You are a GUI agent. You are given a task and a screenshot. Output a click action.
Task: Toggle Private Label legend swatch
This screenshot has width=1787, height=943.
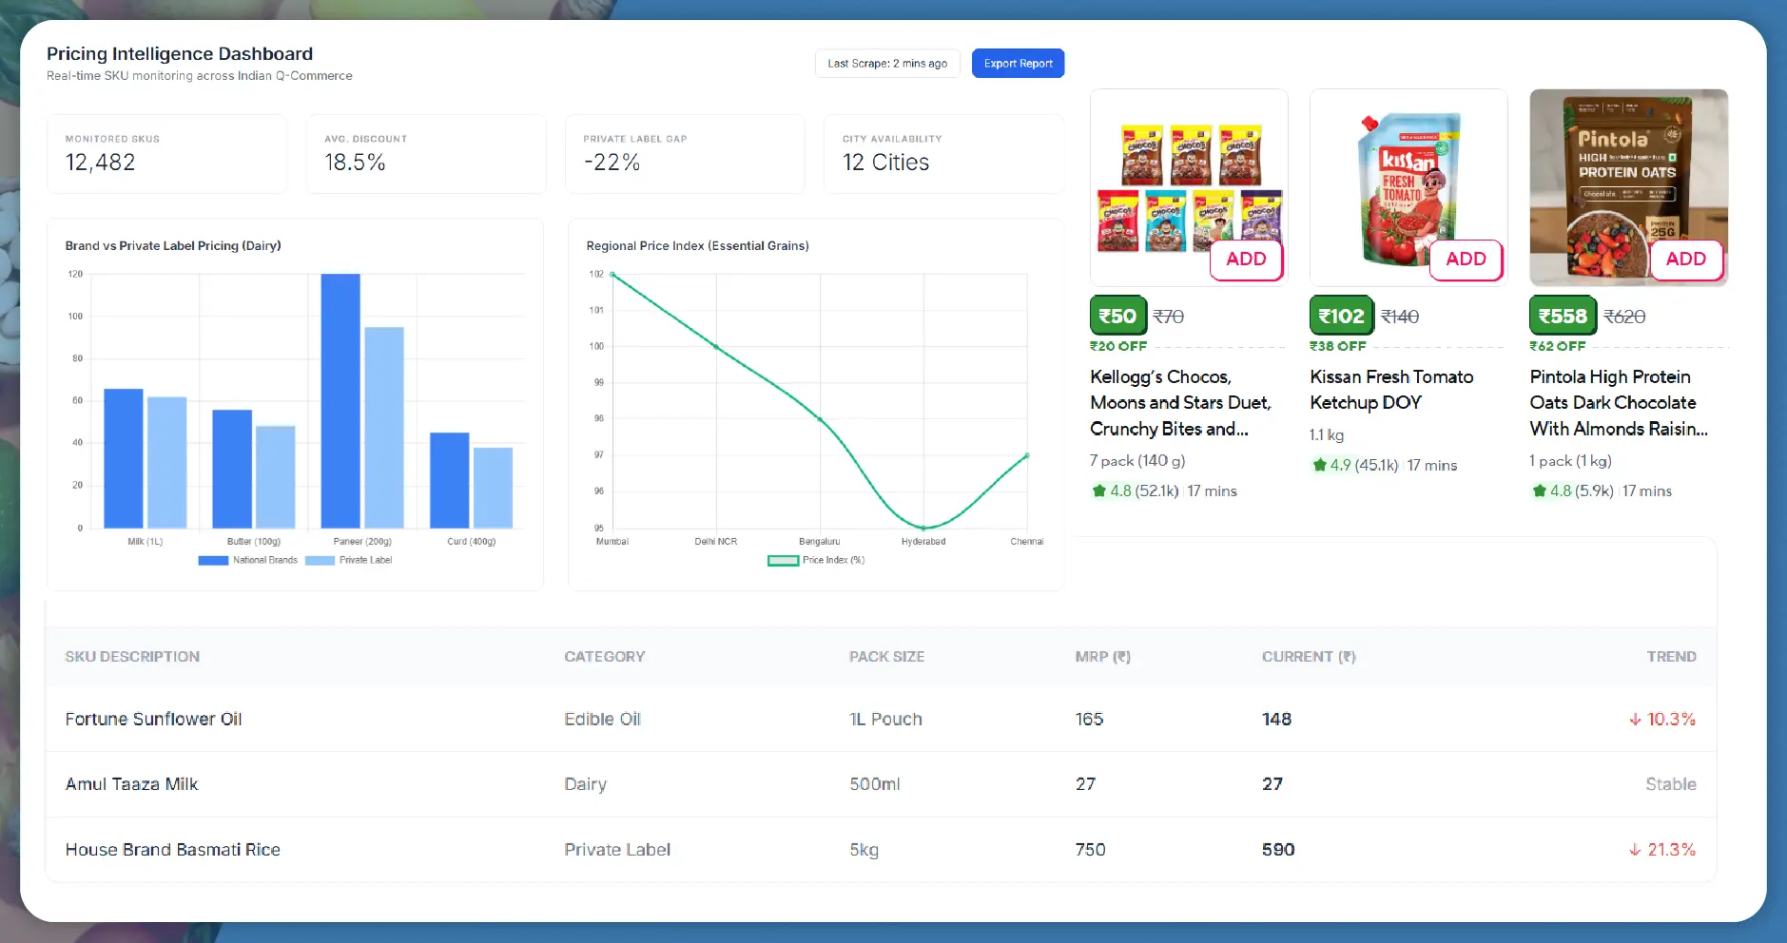pos(320,561)
